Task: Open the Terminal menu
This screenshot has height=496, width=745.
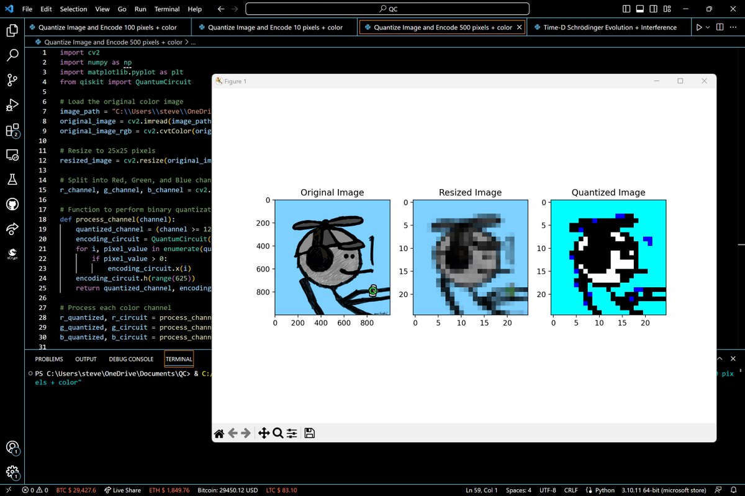Action: pyautogui.click(x=167, y=9)
